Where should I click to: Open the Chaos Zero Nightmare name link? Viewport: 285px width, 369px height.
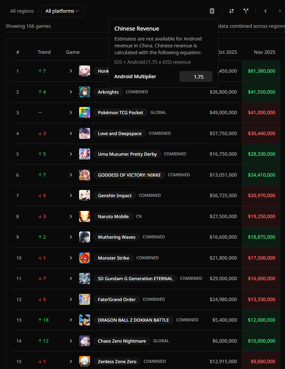(x=122, y=341)
